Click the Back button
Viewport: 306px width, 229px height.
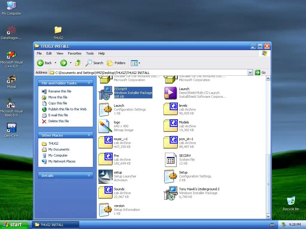pyautogui.click(x=45, y=63)
